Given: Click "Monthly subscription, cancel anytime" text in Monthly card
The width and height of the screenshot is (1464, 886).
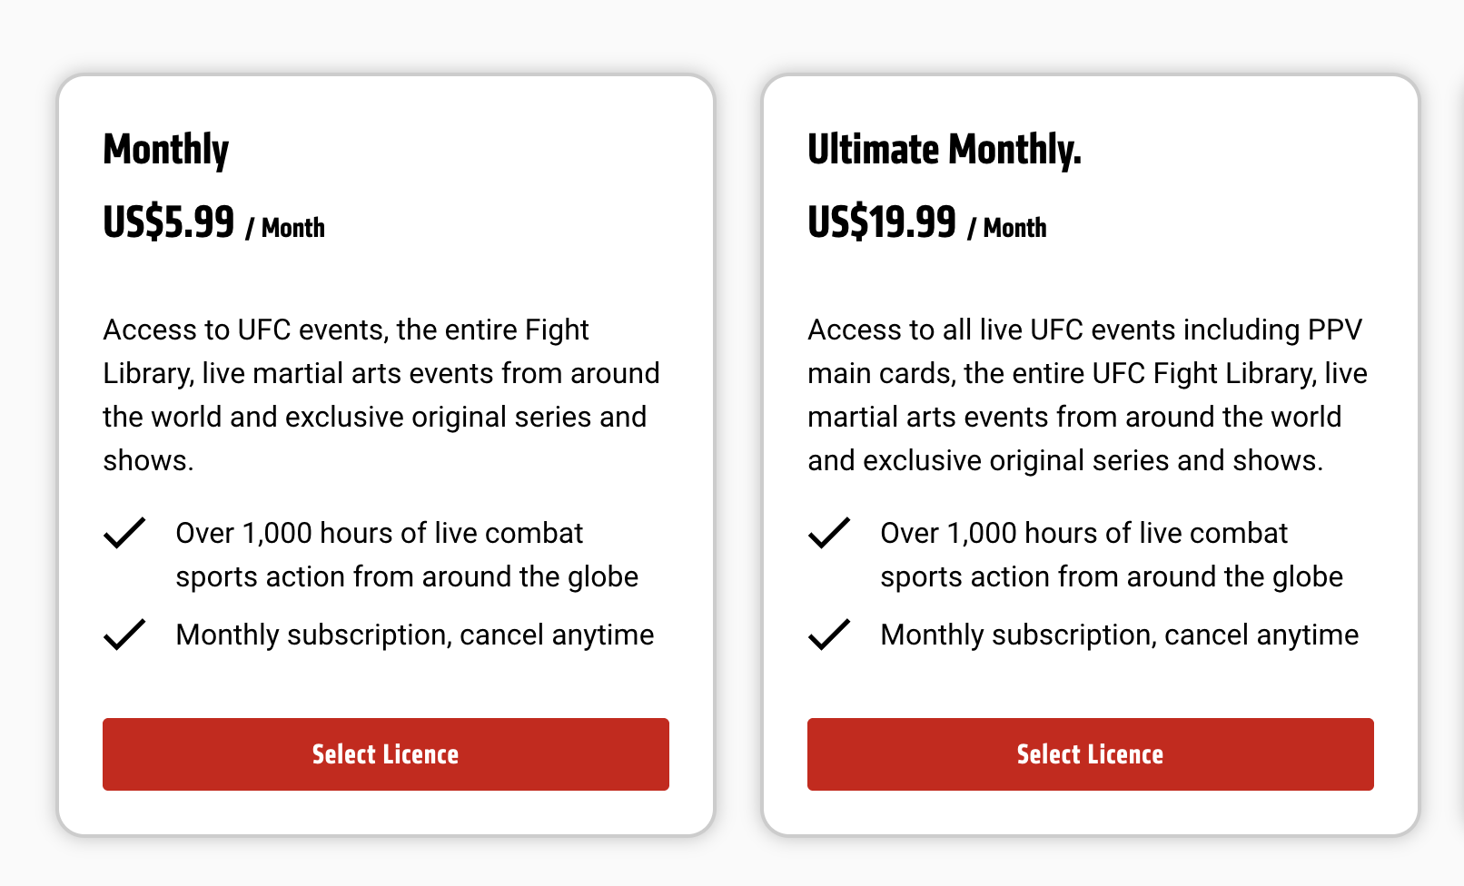Looking at the screenshot, I should click(415, 635).
